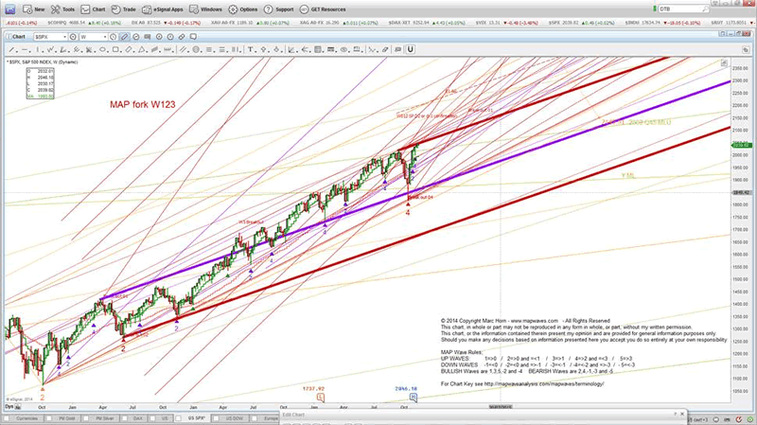Switch to the PM Gold page tab

click(66, 418)
